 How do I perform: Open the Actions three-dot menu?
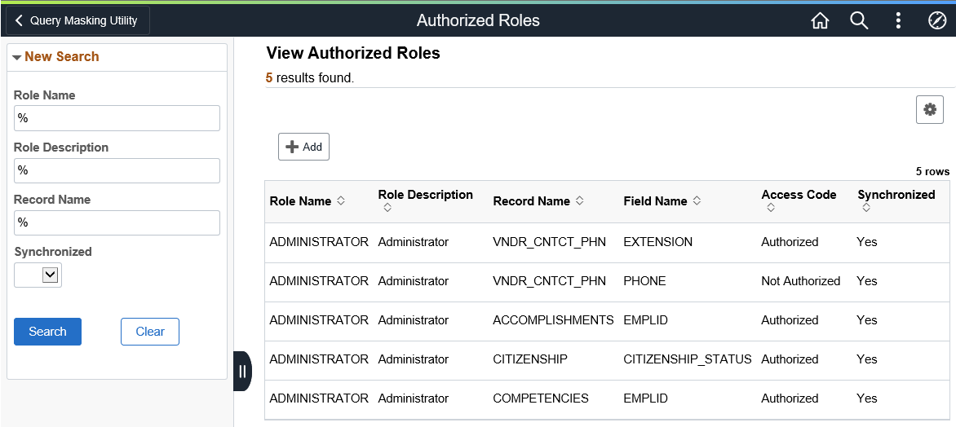pyautogui.click(x=898, y=21)
